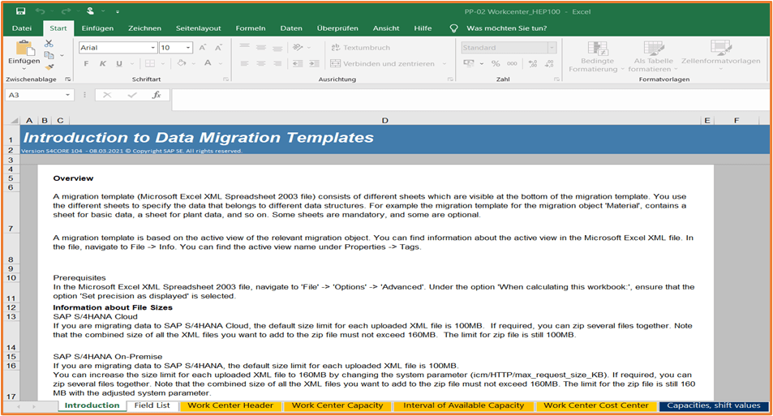Open the font size dropdown showing 10
The image size is (773, 416).
[188, 48]
